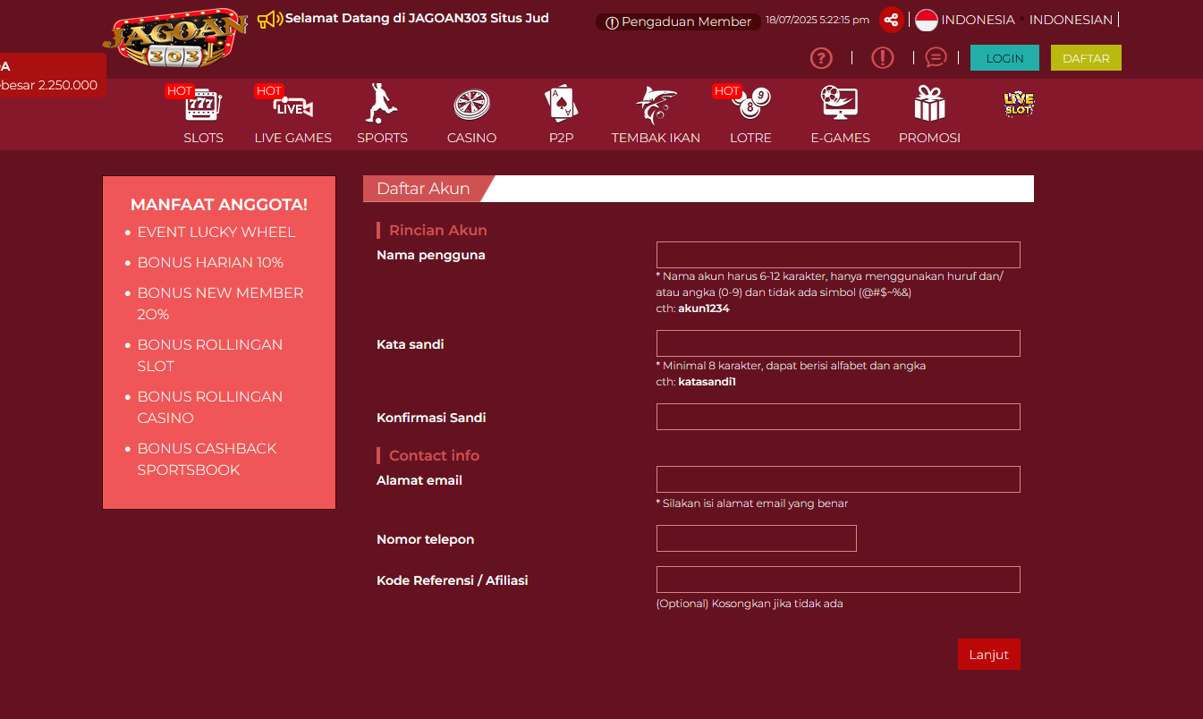Click the Casino roulette wheel icon

pyautogui.click(x=471, y=105)
